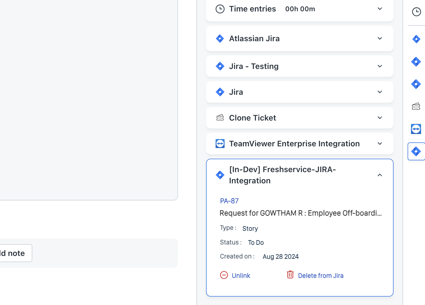425x305 pixels.
Task: Expand TeamViewer Enterprise Integration chevron
Action: pos(380,144)
